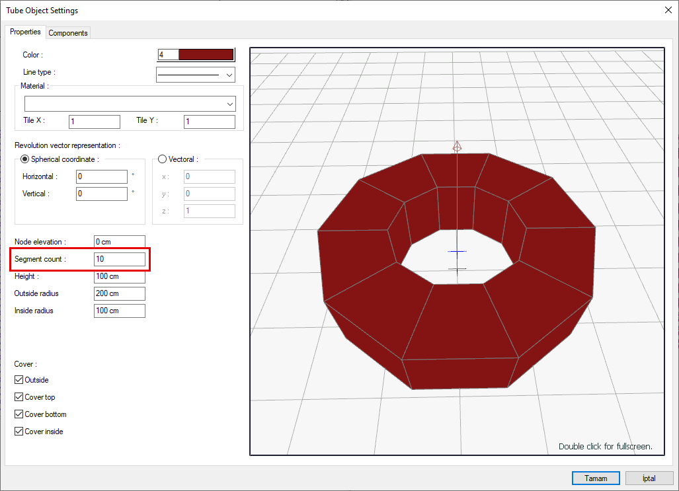This screenshot has width=679, height=491.
Task: Disable the Cover bottom checkbox
Action: pyautogui.click(x=19, y=414)
